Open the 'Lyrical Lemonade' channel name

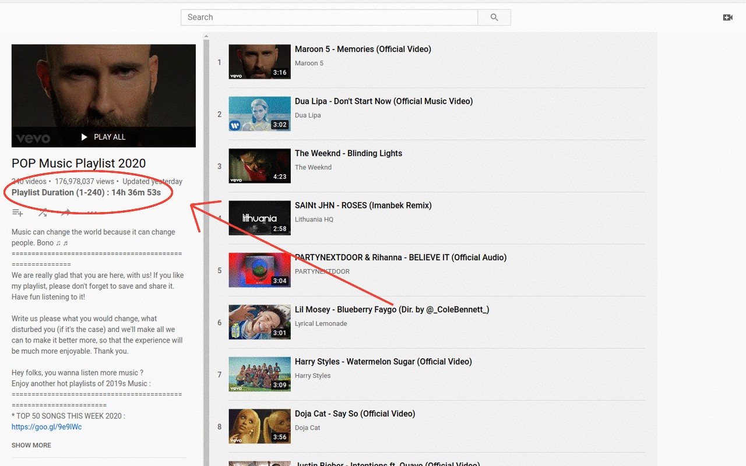tap(321, 324)
